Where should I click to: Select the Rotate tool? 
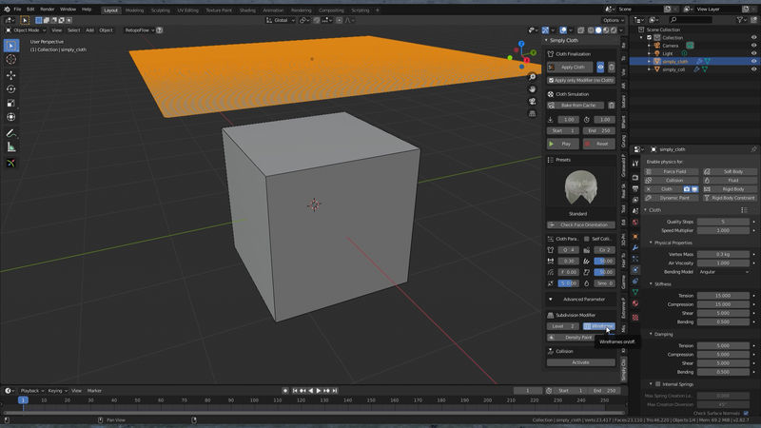pos(11,89)
